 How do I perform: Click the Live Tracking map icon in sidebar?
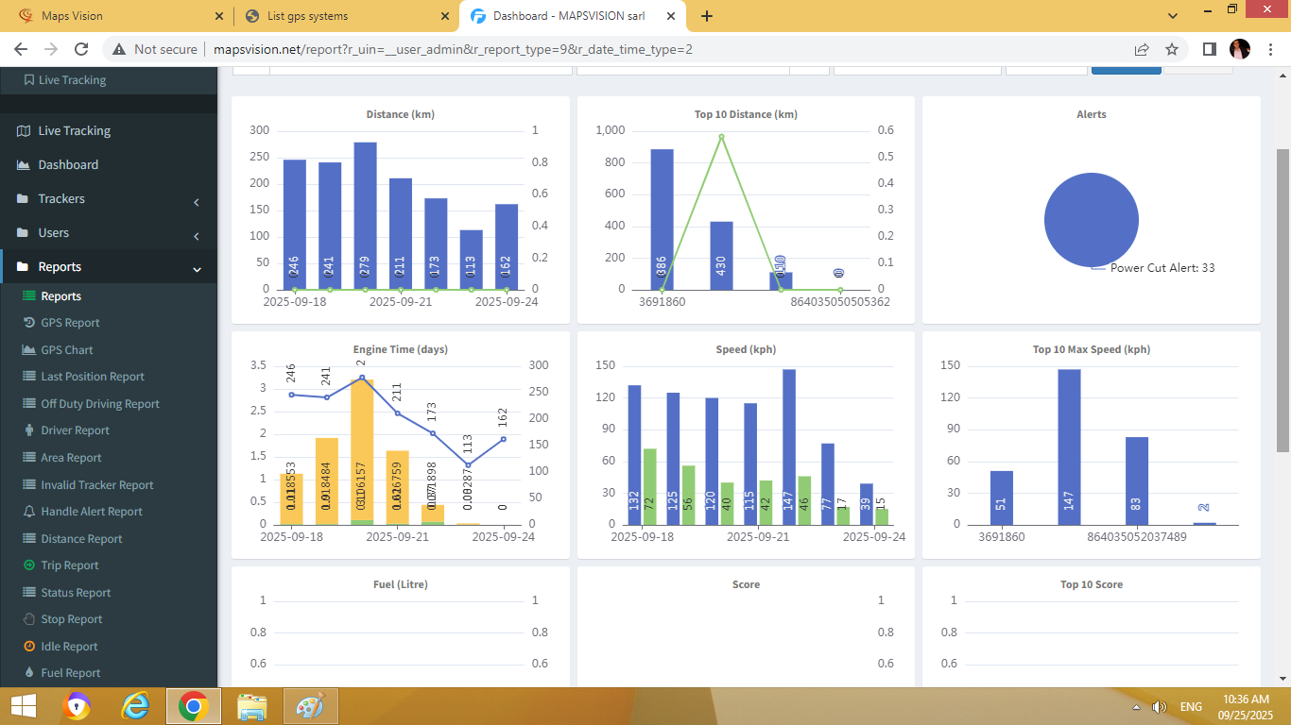tap(24, 131)
